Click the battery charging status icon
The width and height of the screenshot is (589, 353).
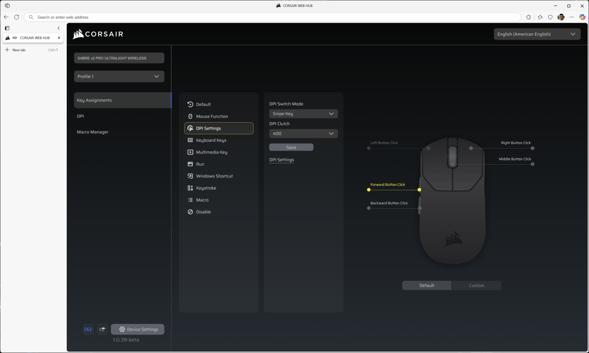pyautogui.click(x=88, y=329)
